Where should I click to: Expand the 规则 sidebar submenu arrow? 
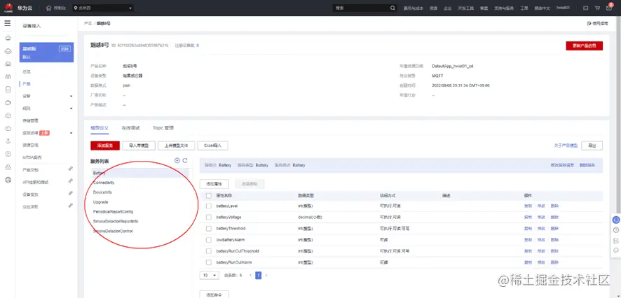pyautogui.click(x=71, y=108)
